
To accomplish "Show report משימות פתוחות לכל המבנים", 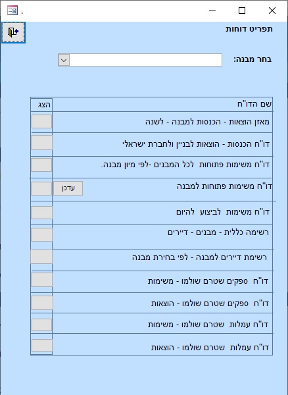I will coord(41,165).
